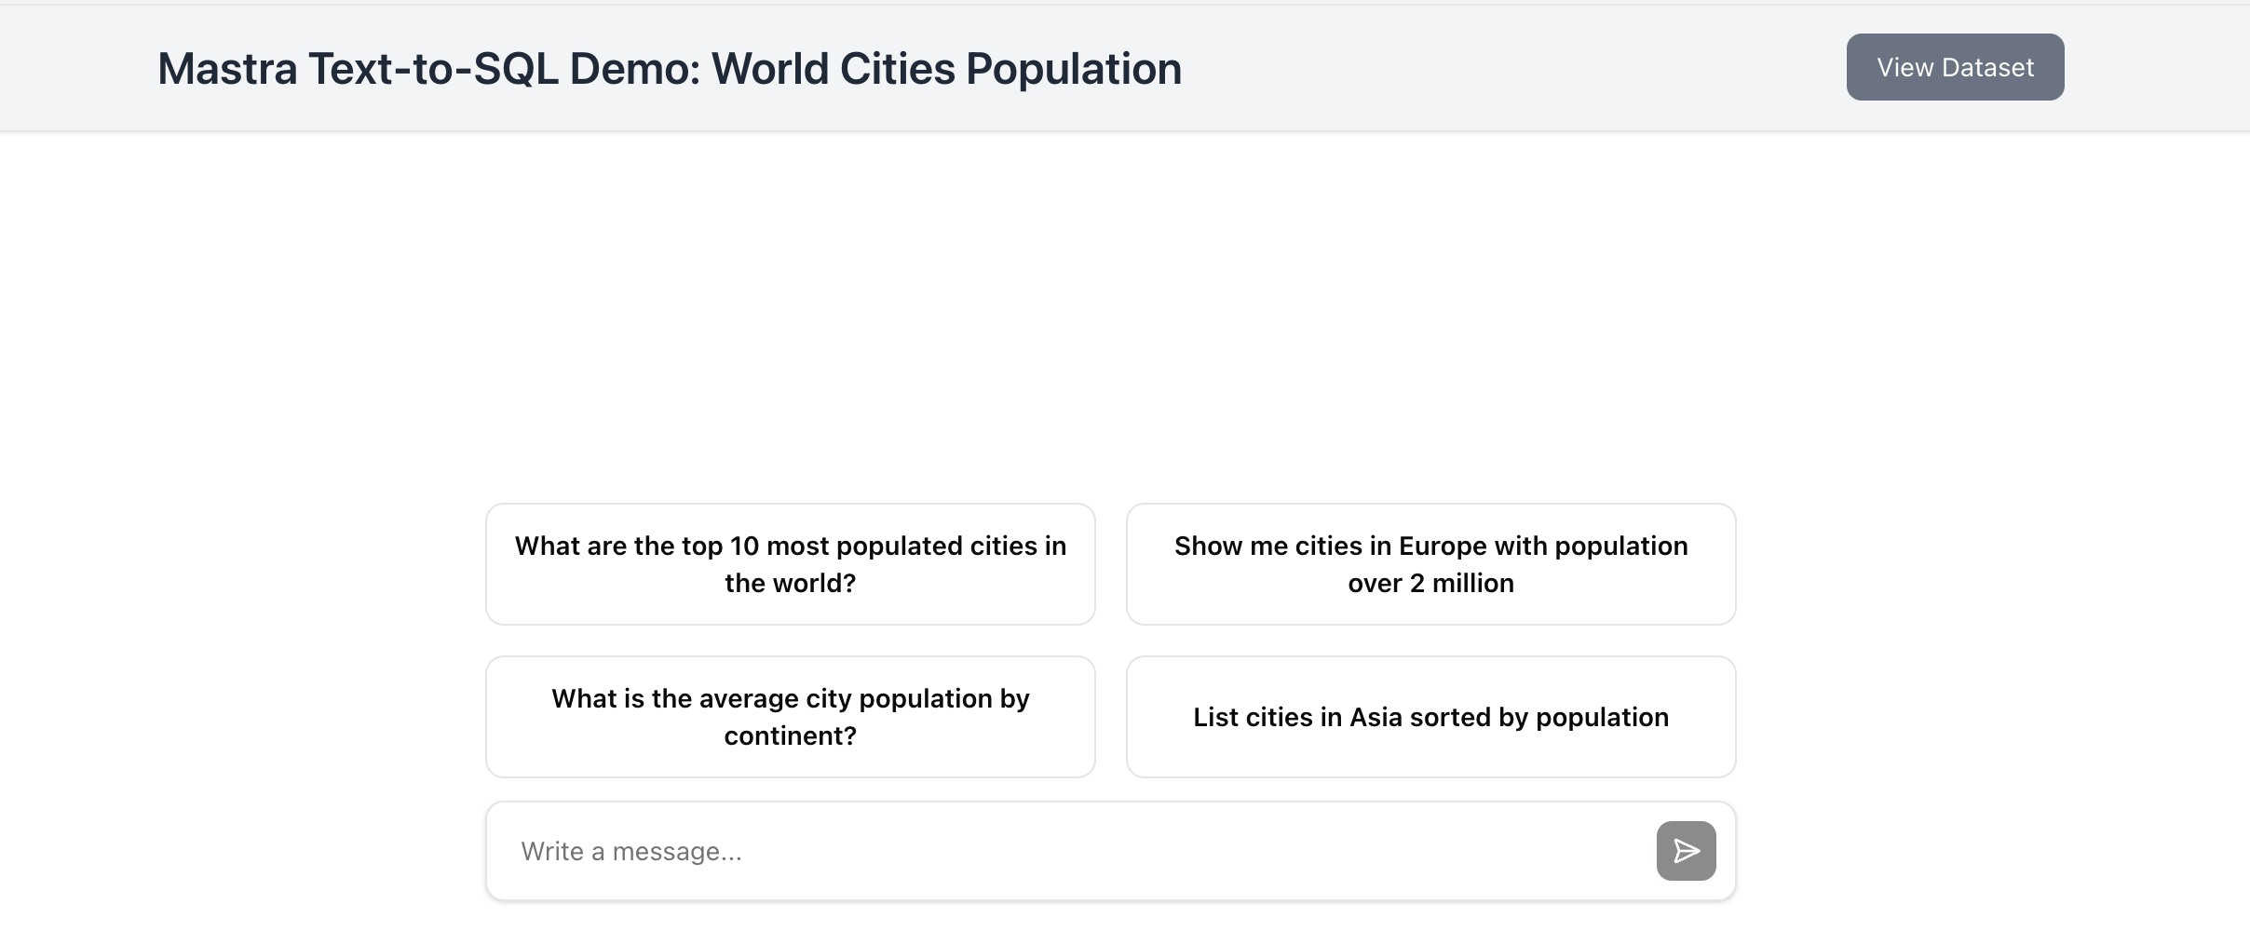This screenshot has height=931, width=2250.
Task: Click the send message arrow icon
Action: [1686, 851]
